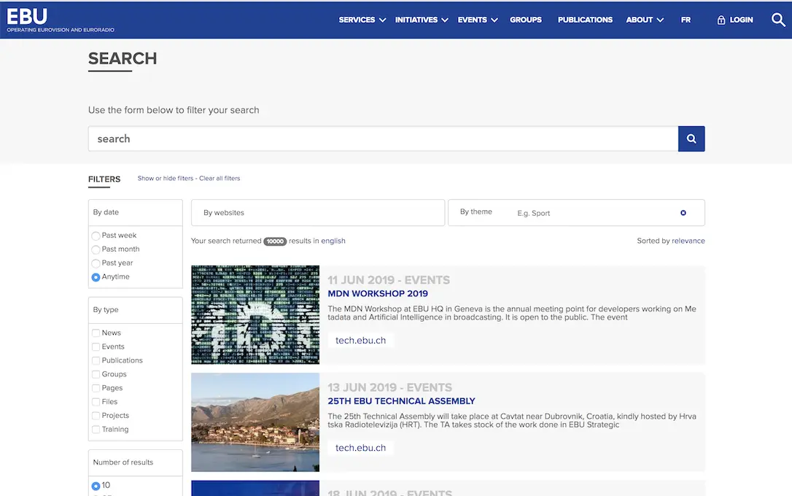The height and width of the screenshot is (496, 792).
Task: Check the Files type filter
Action: click(x=96, y=402)
